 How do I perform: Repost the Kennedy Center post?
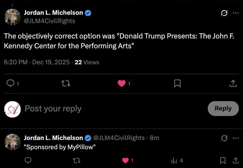coord(66,83)
